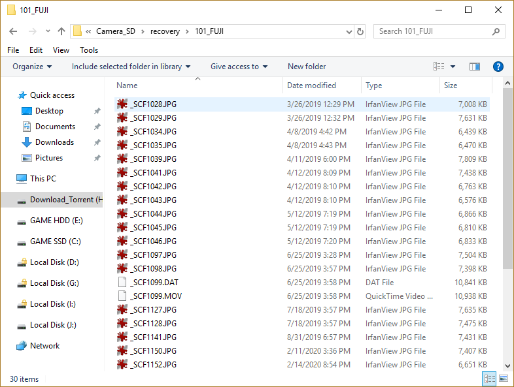Open Include selected folder in library dropdown
The width and height of the screenshot is (514, 387).
tap(131, 67)
